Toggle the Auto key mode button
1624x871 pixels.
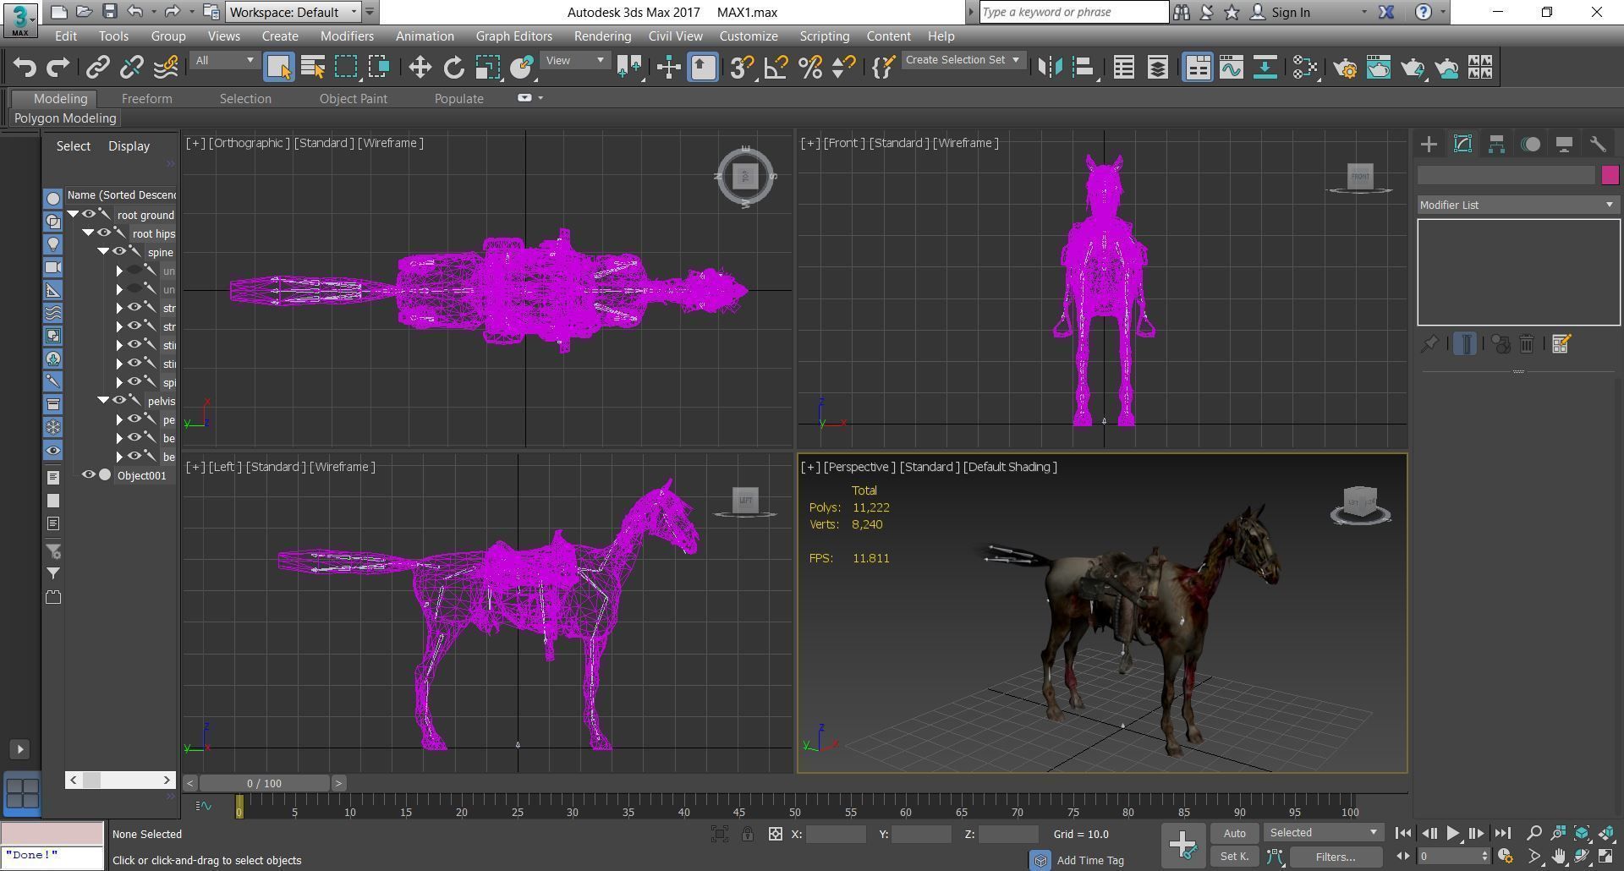1234,834
